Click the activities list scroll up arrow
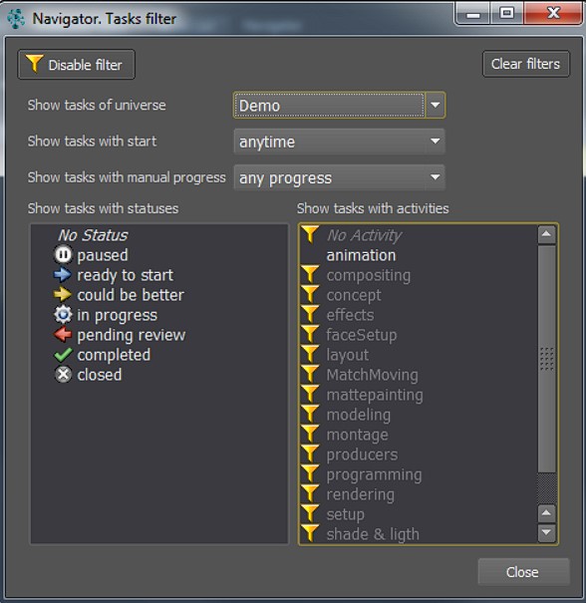Screen dimensions: 586x603 coord(546,235)
